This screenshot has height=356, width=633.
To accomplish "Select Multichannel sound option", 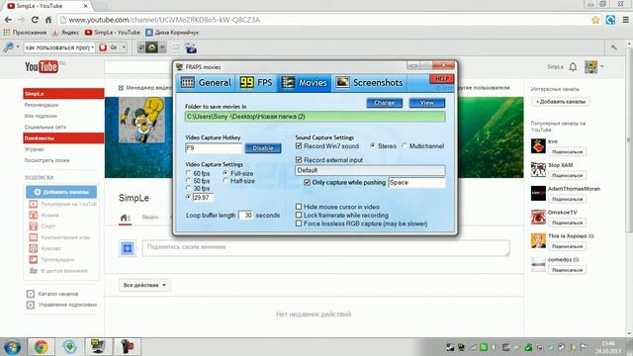I will (405, 145).
